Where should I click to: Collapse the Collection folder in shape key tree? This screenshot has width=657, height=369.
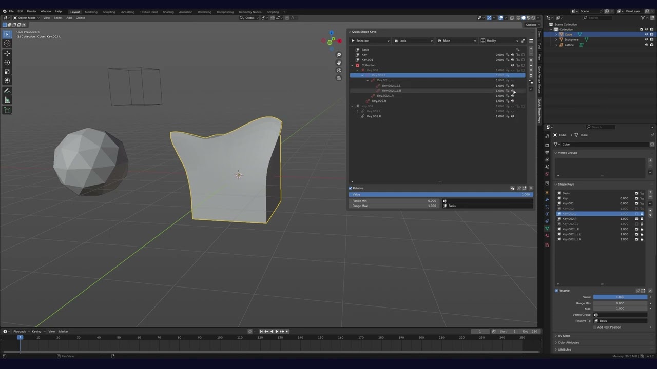coord(352,65)
